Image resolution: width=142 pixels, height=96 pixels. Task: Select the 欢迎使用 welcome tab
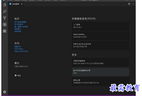(x=16, y=4)
